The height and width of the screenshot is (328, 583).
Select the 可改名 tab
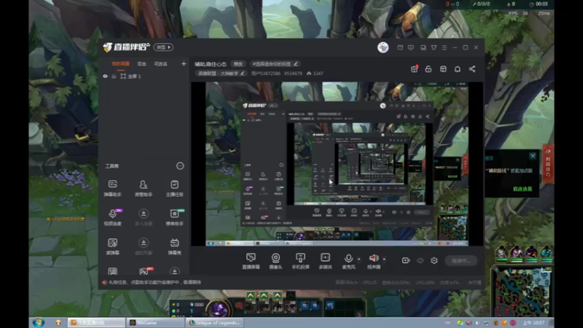point(160,64)
